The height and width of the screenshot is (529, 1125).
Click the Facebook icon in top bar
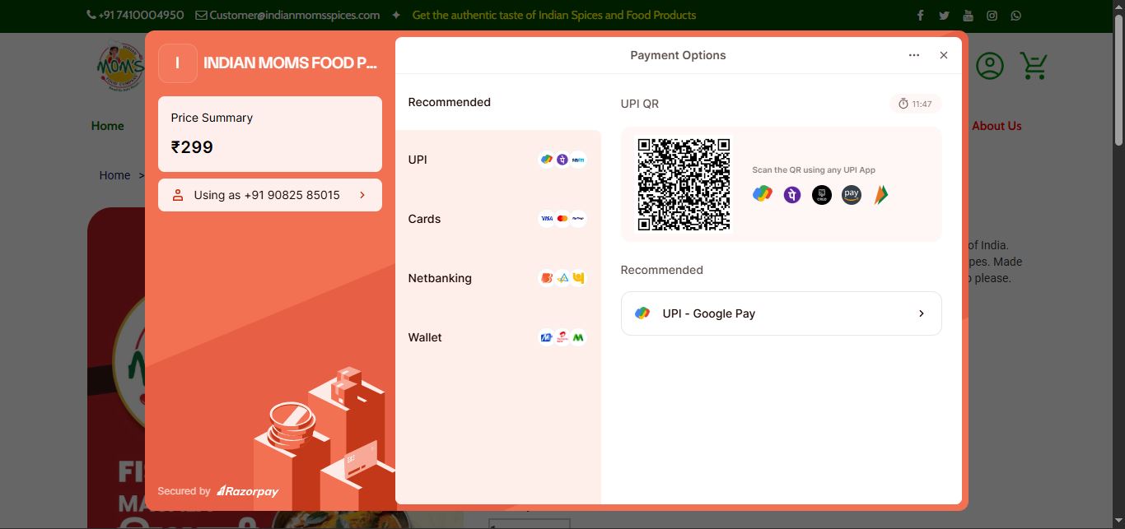920,16
